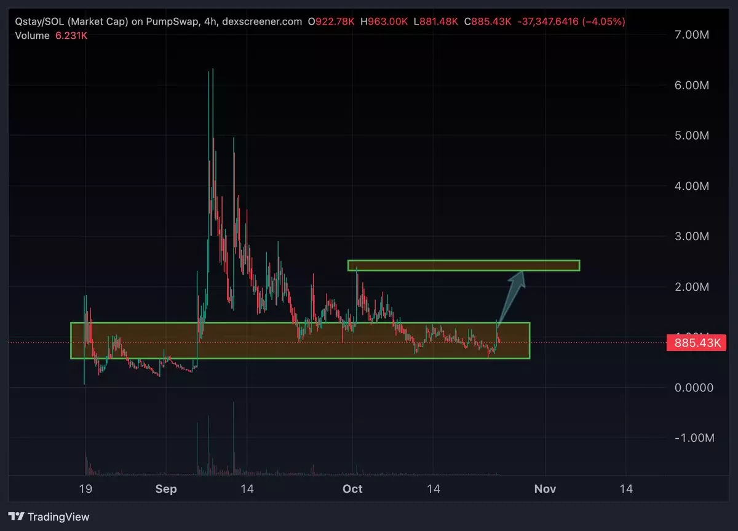Click the Oct date on time axis
Image resolution: width=738 pixels, height=531 pixels.
tap(352, 489)
